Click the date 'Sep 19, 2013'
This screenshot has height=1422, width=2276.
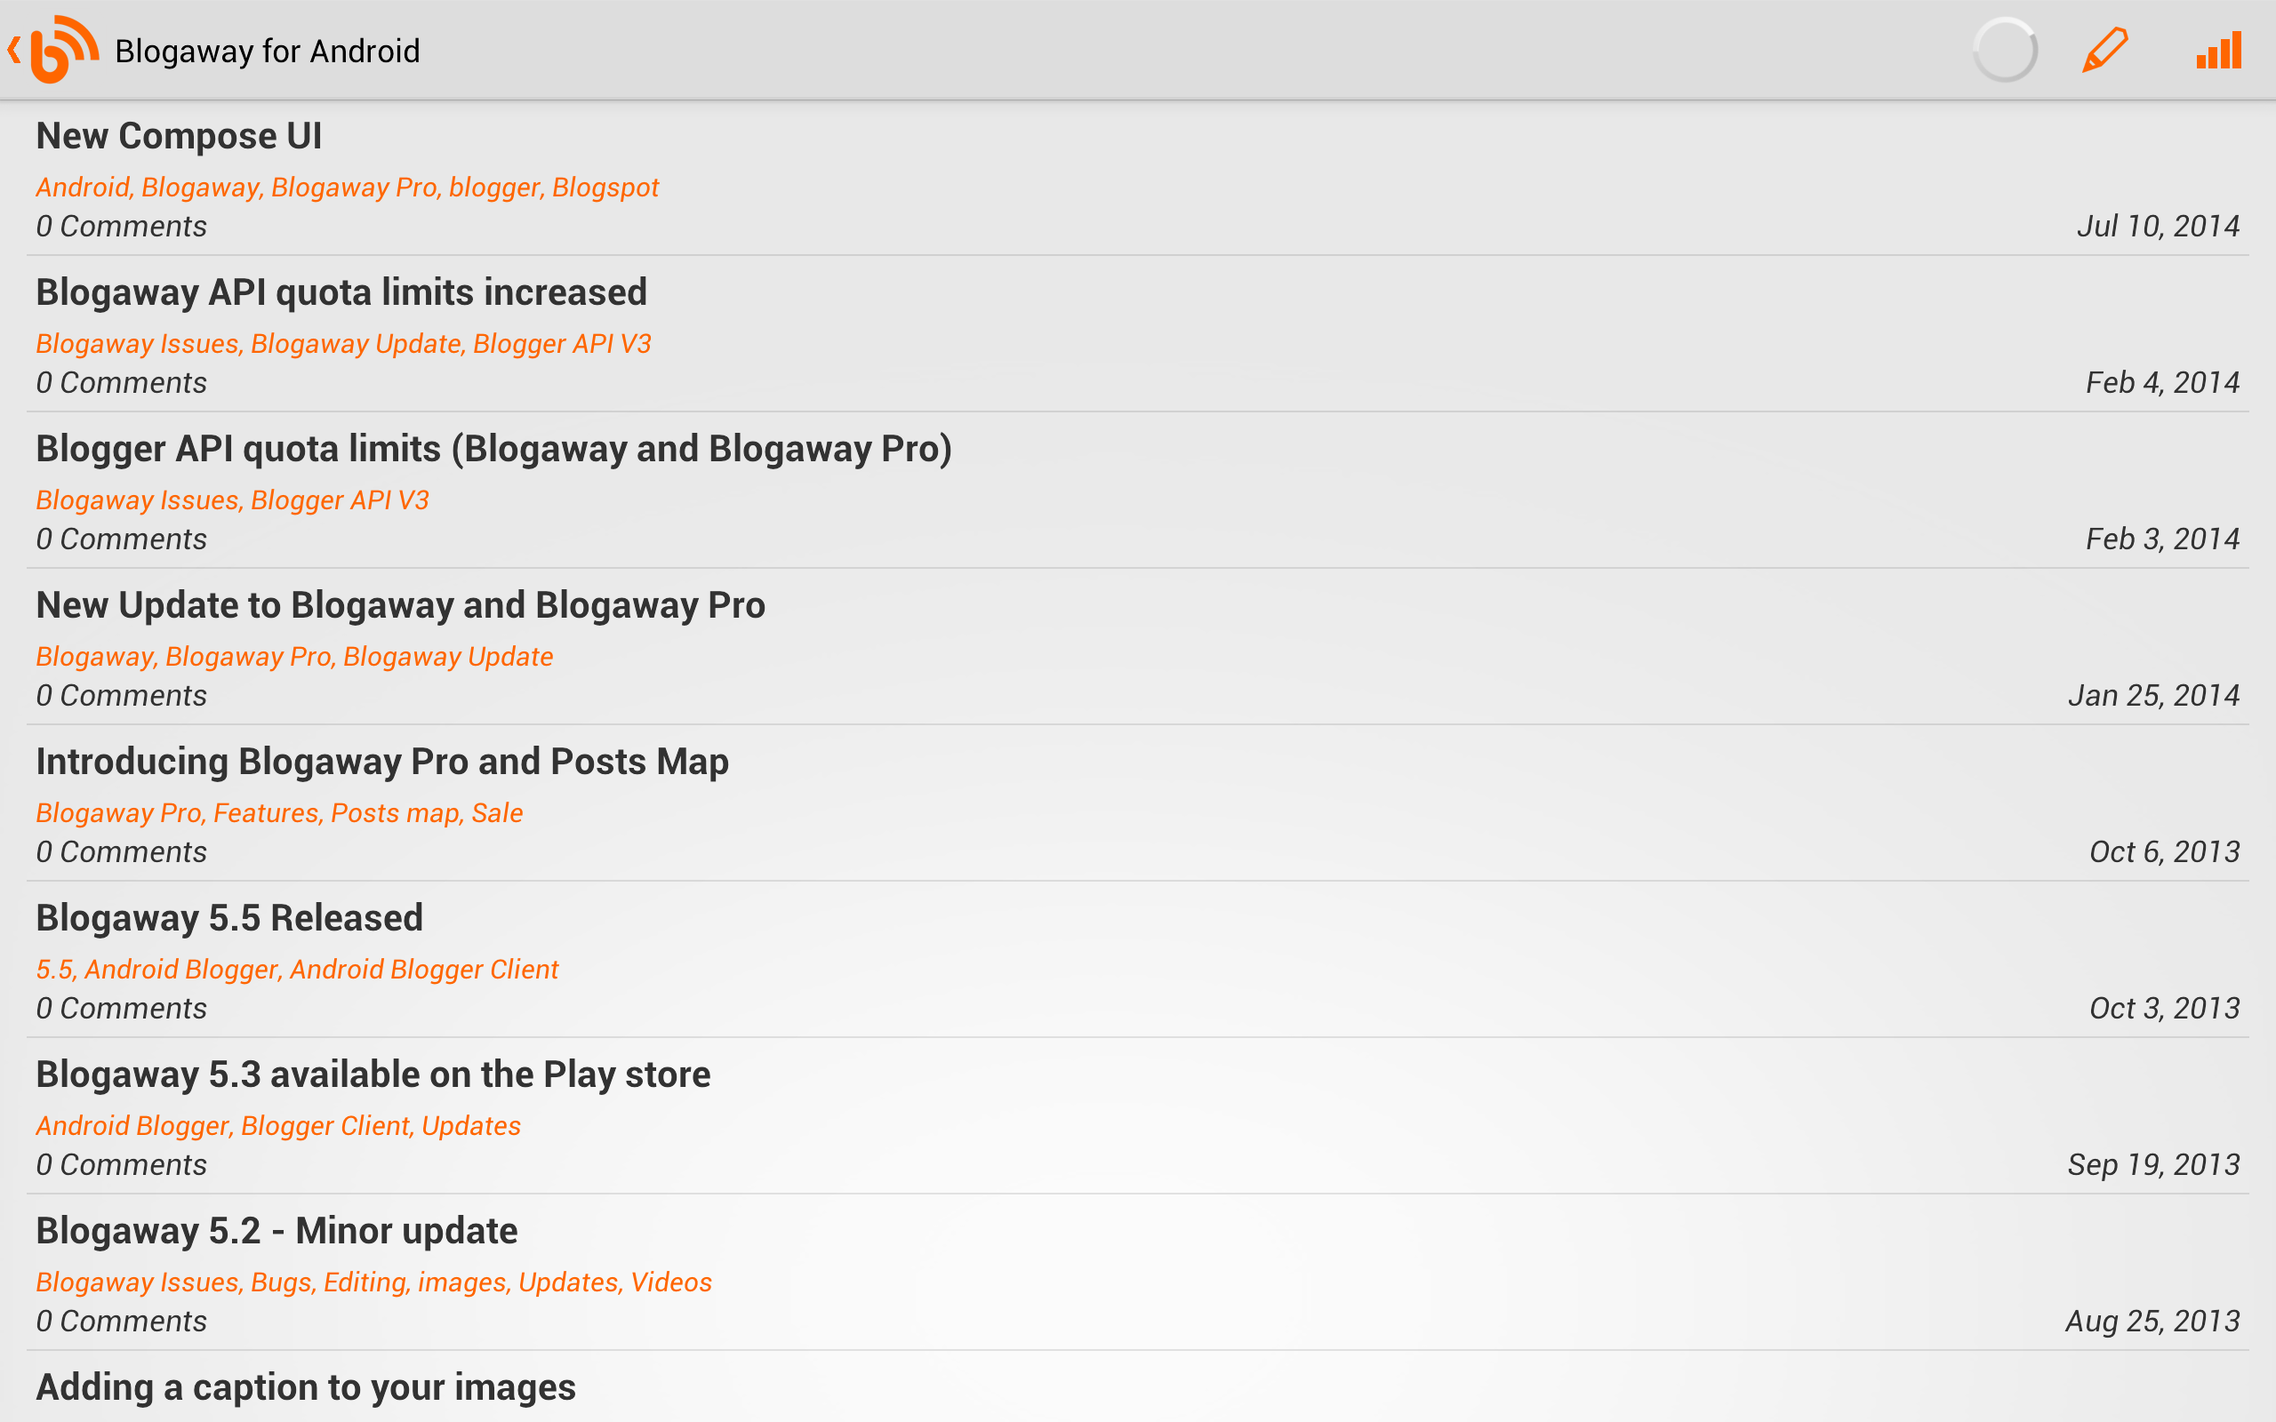coord(2153,1164)
